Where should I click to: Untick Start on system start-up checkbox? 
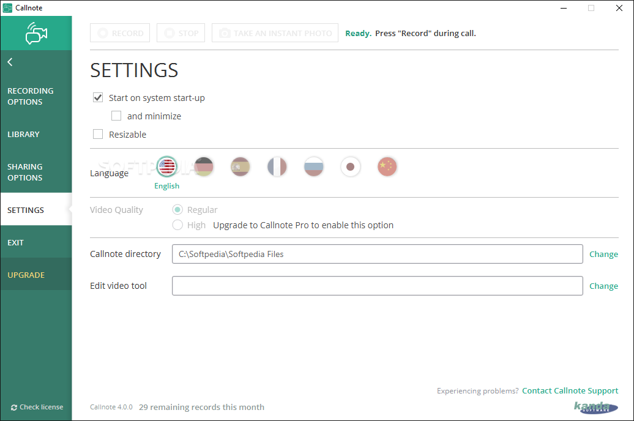pyautogui.click(x=98, y=97)
